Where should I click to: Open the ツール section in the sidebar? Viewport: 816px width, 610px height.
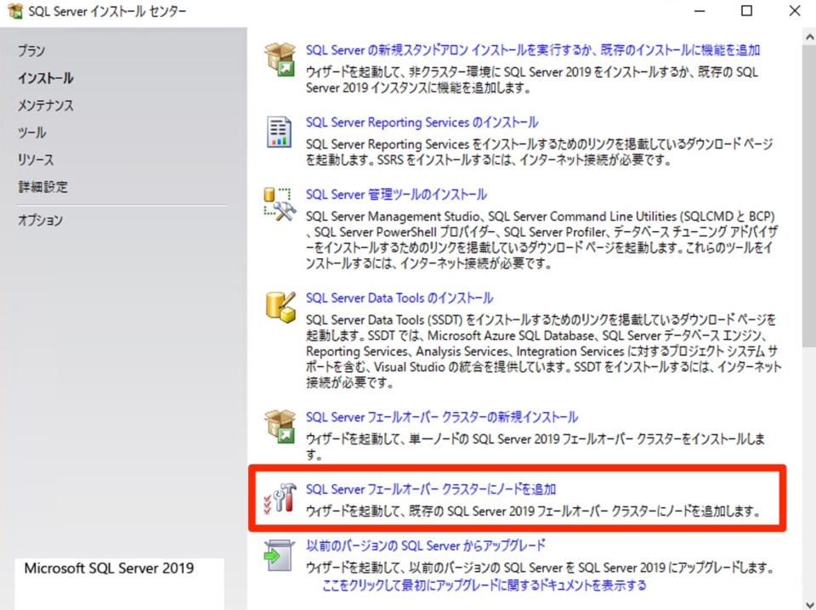pos(31,132)
